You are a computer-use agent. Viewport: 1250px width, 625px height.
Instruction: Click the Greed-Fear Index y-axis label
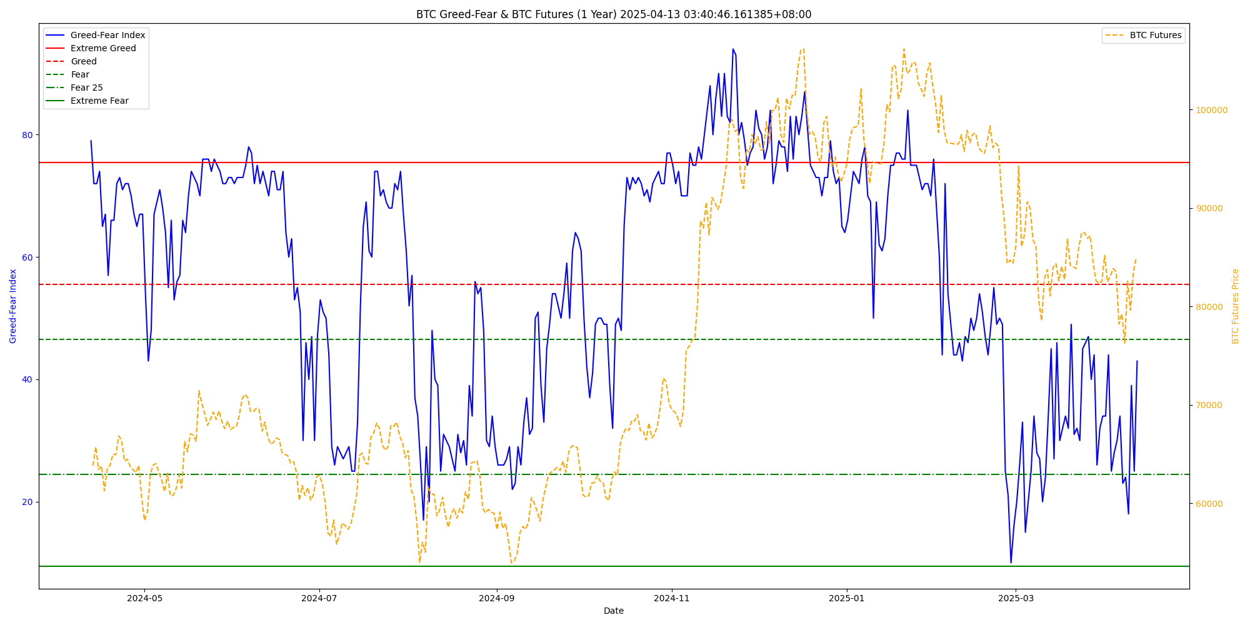13,306
